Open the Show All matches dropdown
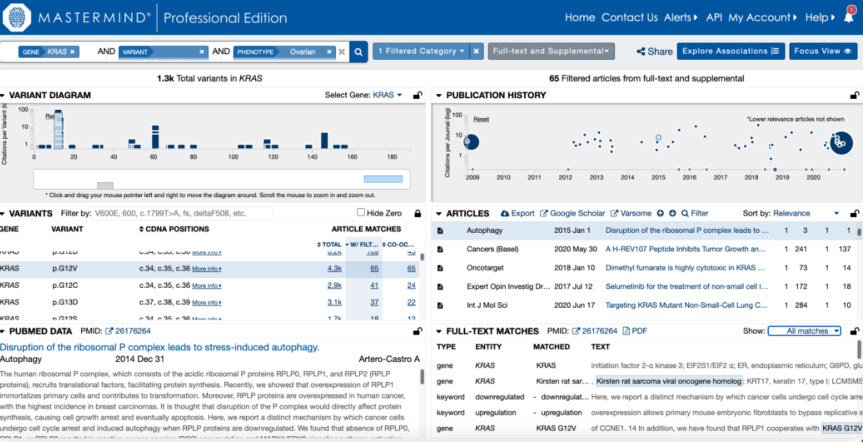 805,331
